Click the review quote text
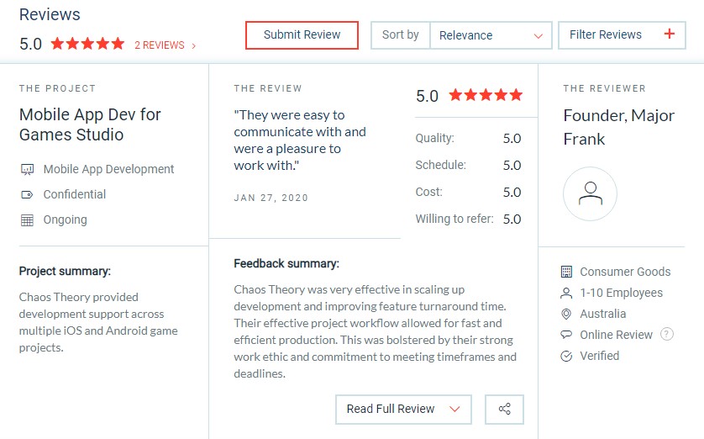 [300, 140]
